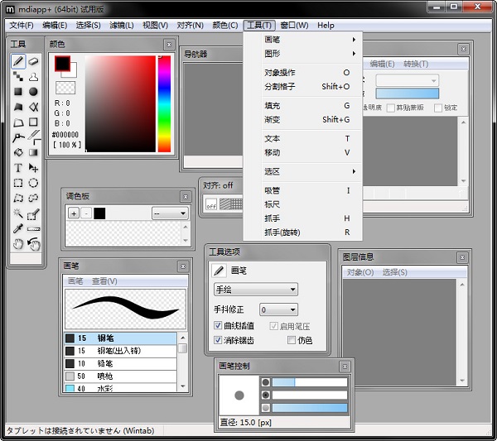Open the 文件(F) menu
Viewport: 497px width, 441px height.
[22, 26]
